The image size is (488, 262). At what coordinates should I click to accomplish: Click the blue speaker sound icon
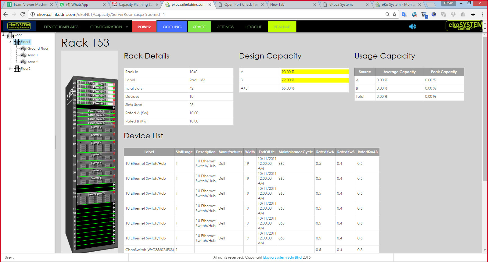(x=412, y=27)
